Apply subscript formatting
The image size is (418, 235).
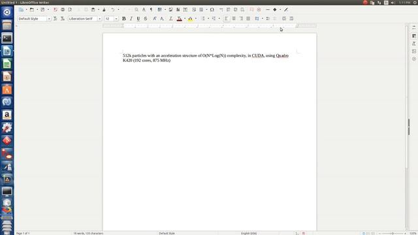pyautogui.click(x=162, y=19)
